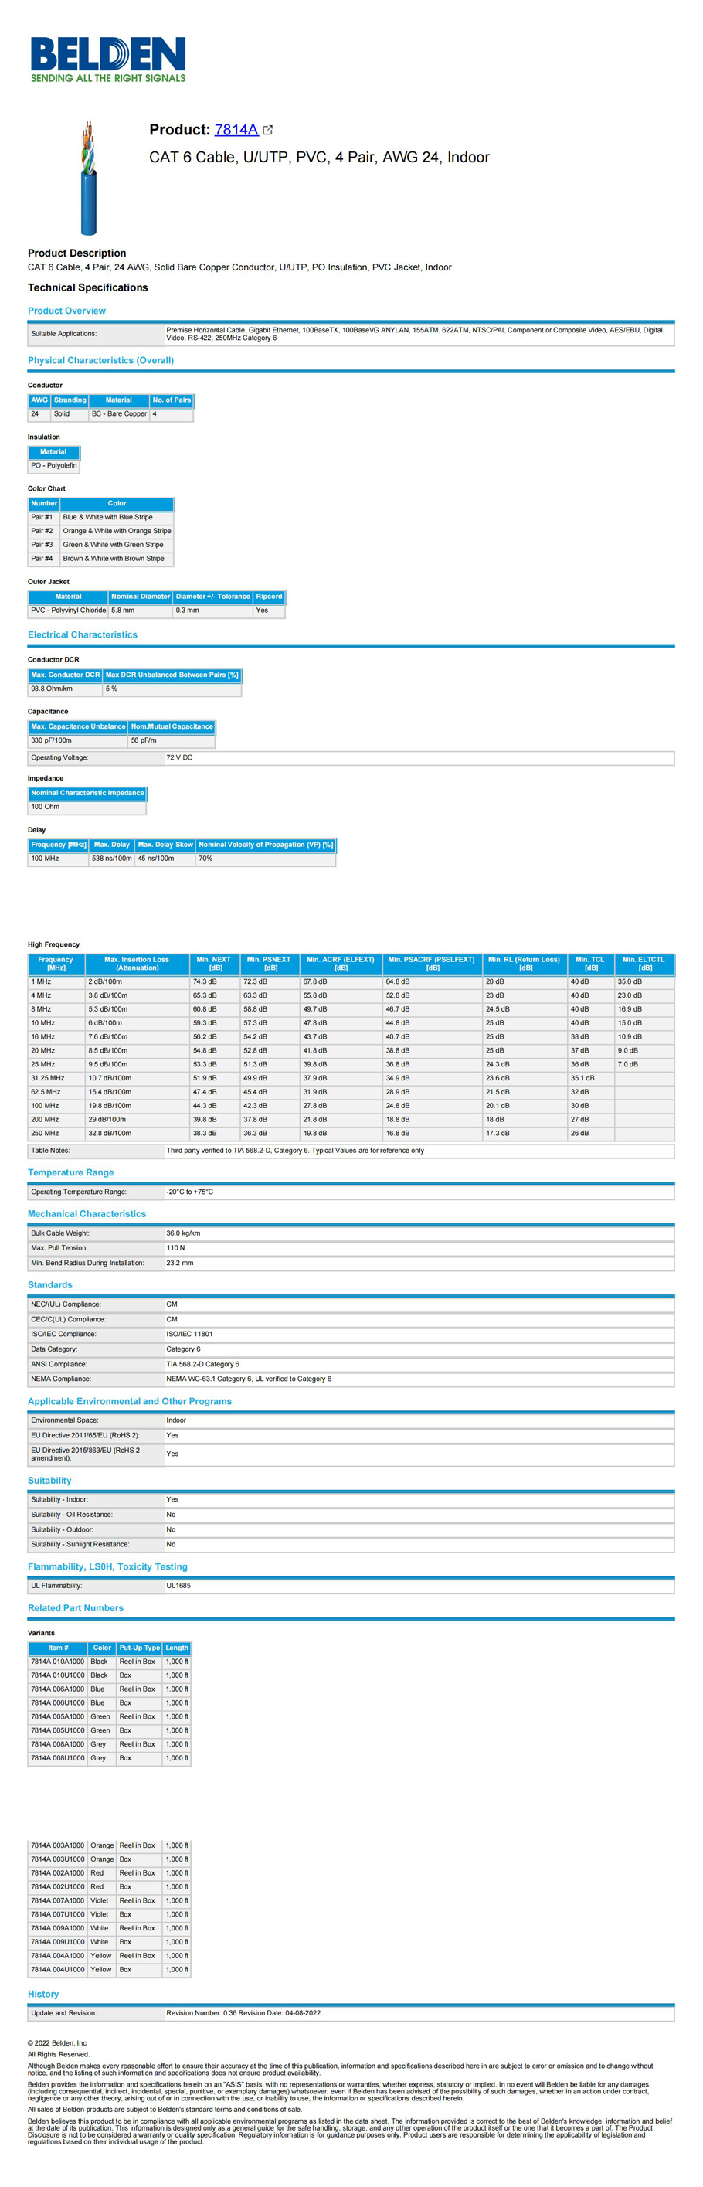Select the "Physical Characteristics (Overall)" heading
This screenshot has height=2187, width=703.
click(x=101, y=360)
